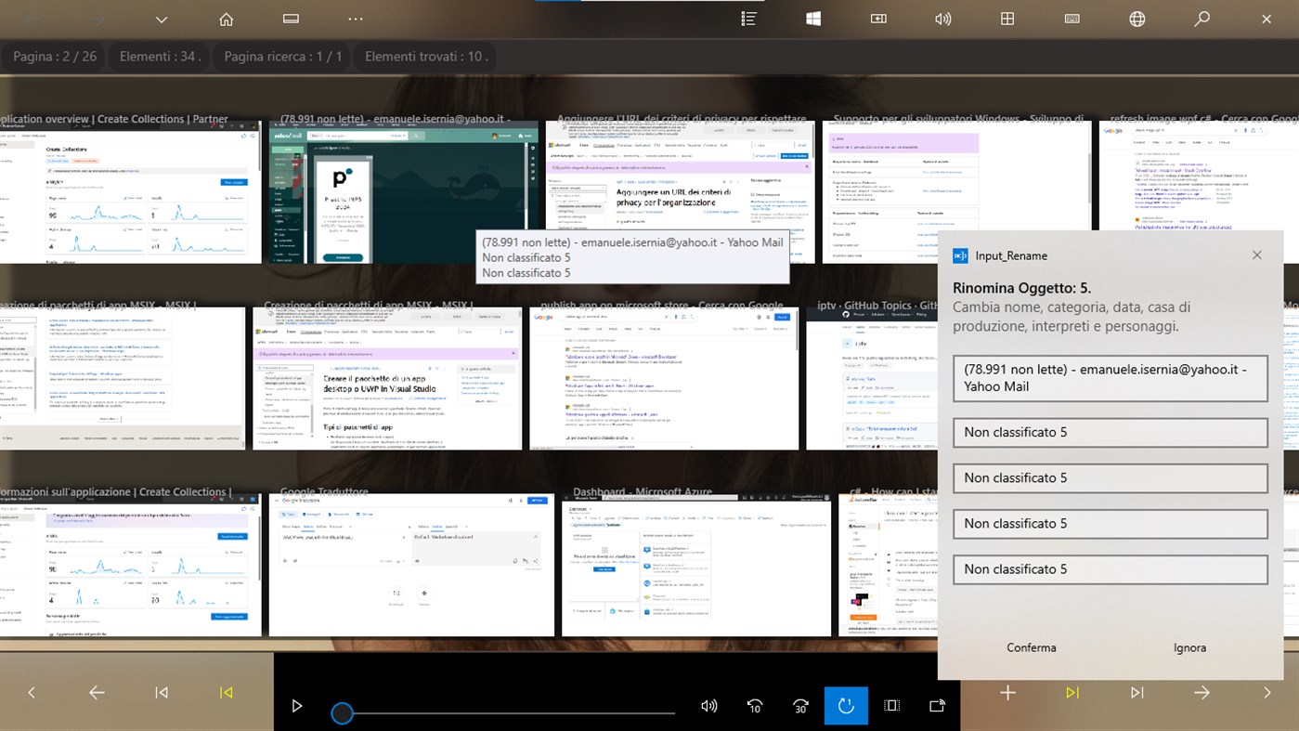
Task: Mute the media player volume
Action: [x=709, y=706]
